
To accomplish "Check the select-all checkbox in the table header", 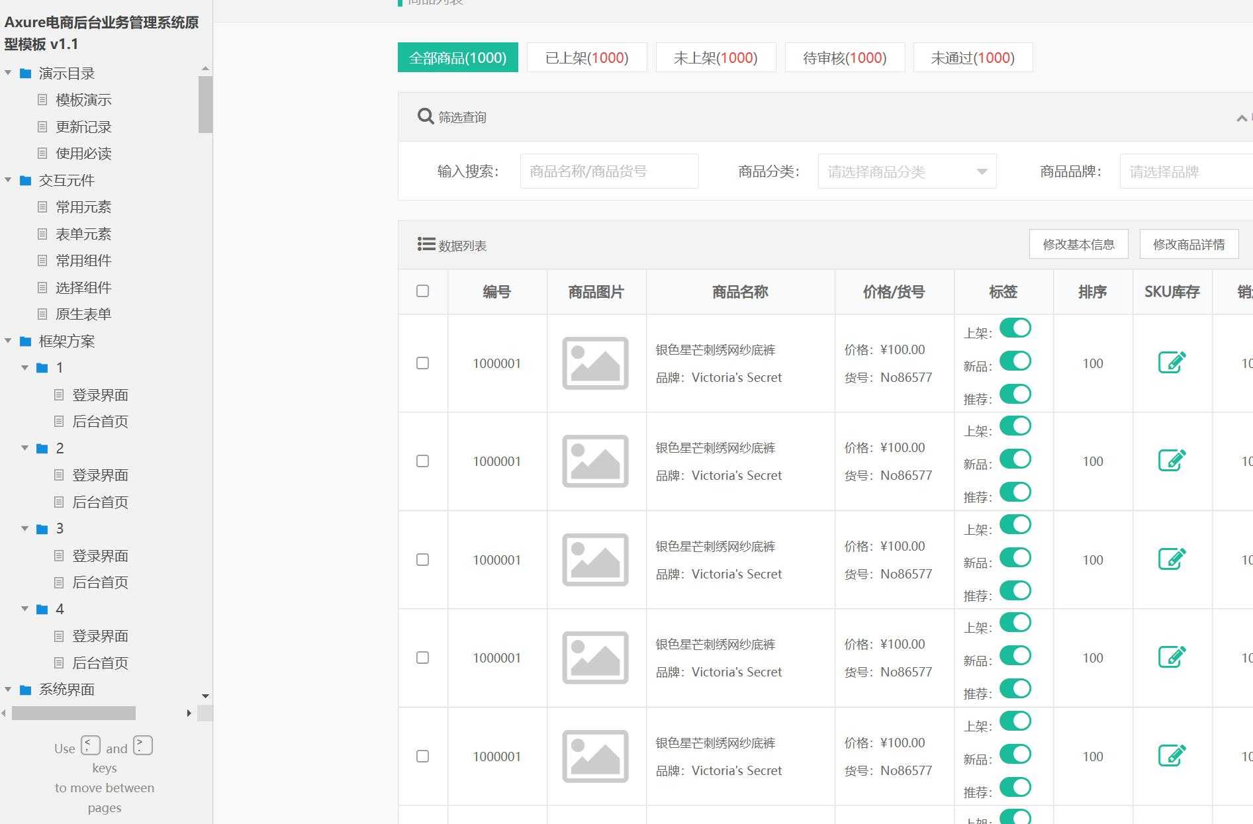I will click(x=423, y=291).
